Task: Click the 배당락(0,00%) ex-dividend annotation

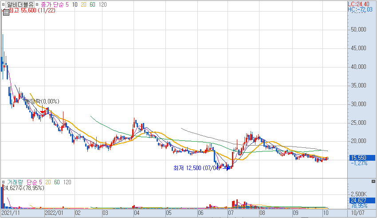Action: pos(42,101)
